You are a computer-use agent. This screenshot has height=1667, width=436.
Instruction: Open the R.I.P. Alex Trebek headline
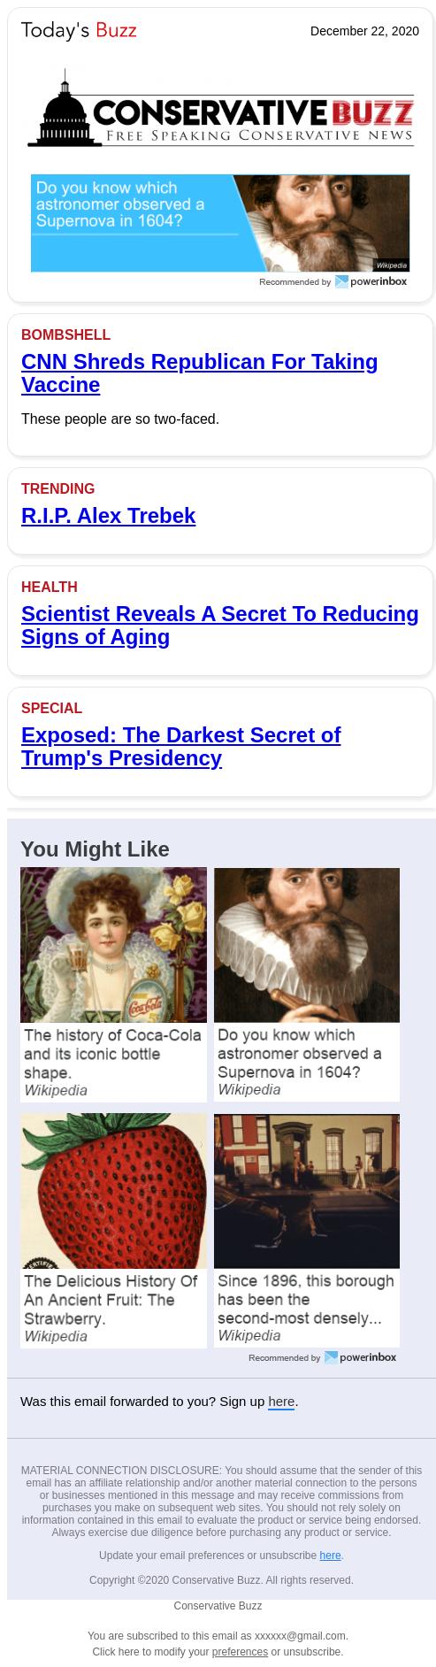point(108,516)
